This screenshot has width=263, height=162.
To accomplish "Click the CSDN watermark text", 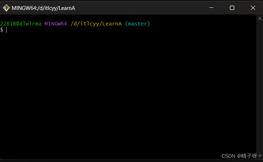I will click(x=228, y=156).
